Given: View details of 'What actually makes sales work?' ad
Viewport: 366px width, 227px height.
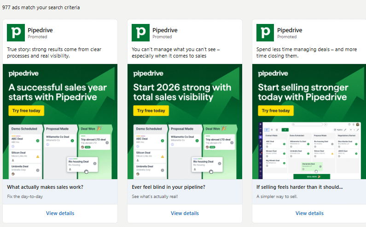Looking at the screenshot, I should click(60, 213).
